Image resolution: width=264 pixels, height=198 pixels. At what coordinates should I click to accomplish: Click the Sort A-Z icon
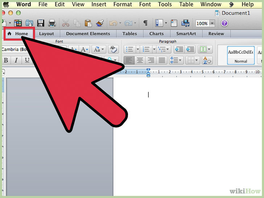[x=207, y=60]
